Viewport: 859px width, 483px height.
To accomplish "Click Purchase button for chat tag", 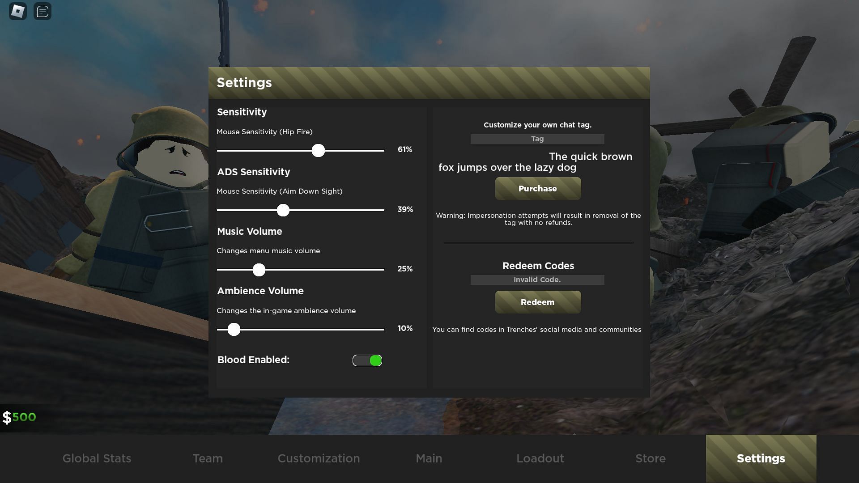I will click(537, 188).
